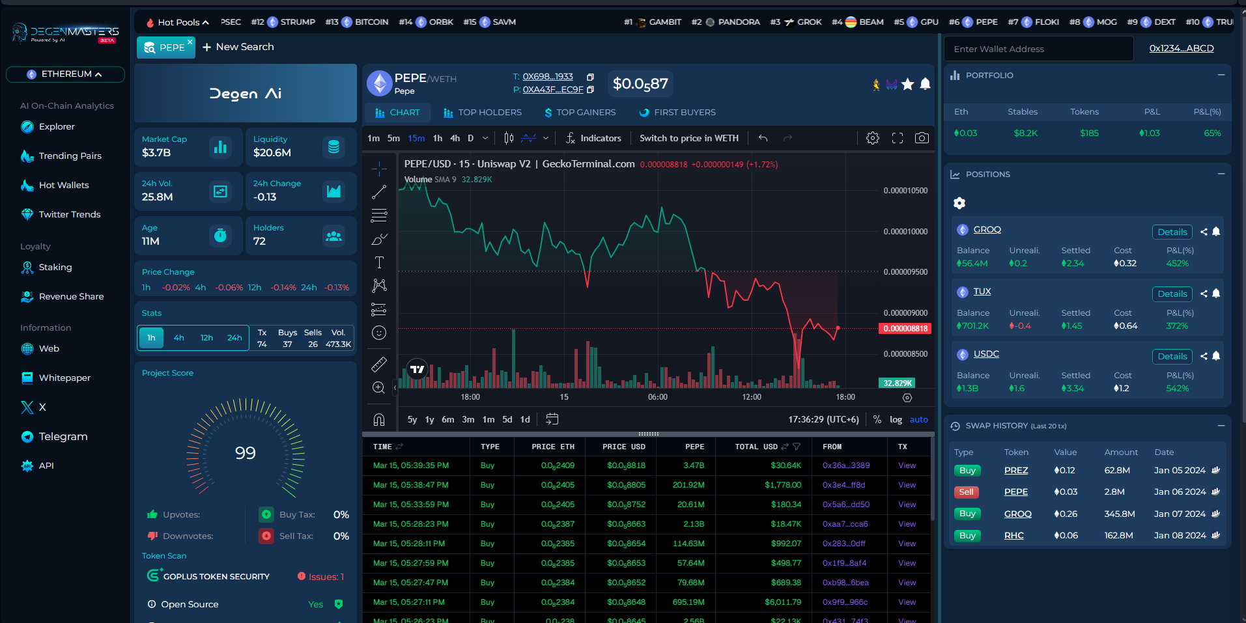Open the Fibonacci retracement tool

pyautogui.click(x=379, y=215)
